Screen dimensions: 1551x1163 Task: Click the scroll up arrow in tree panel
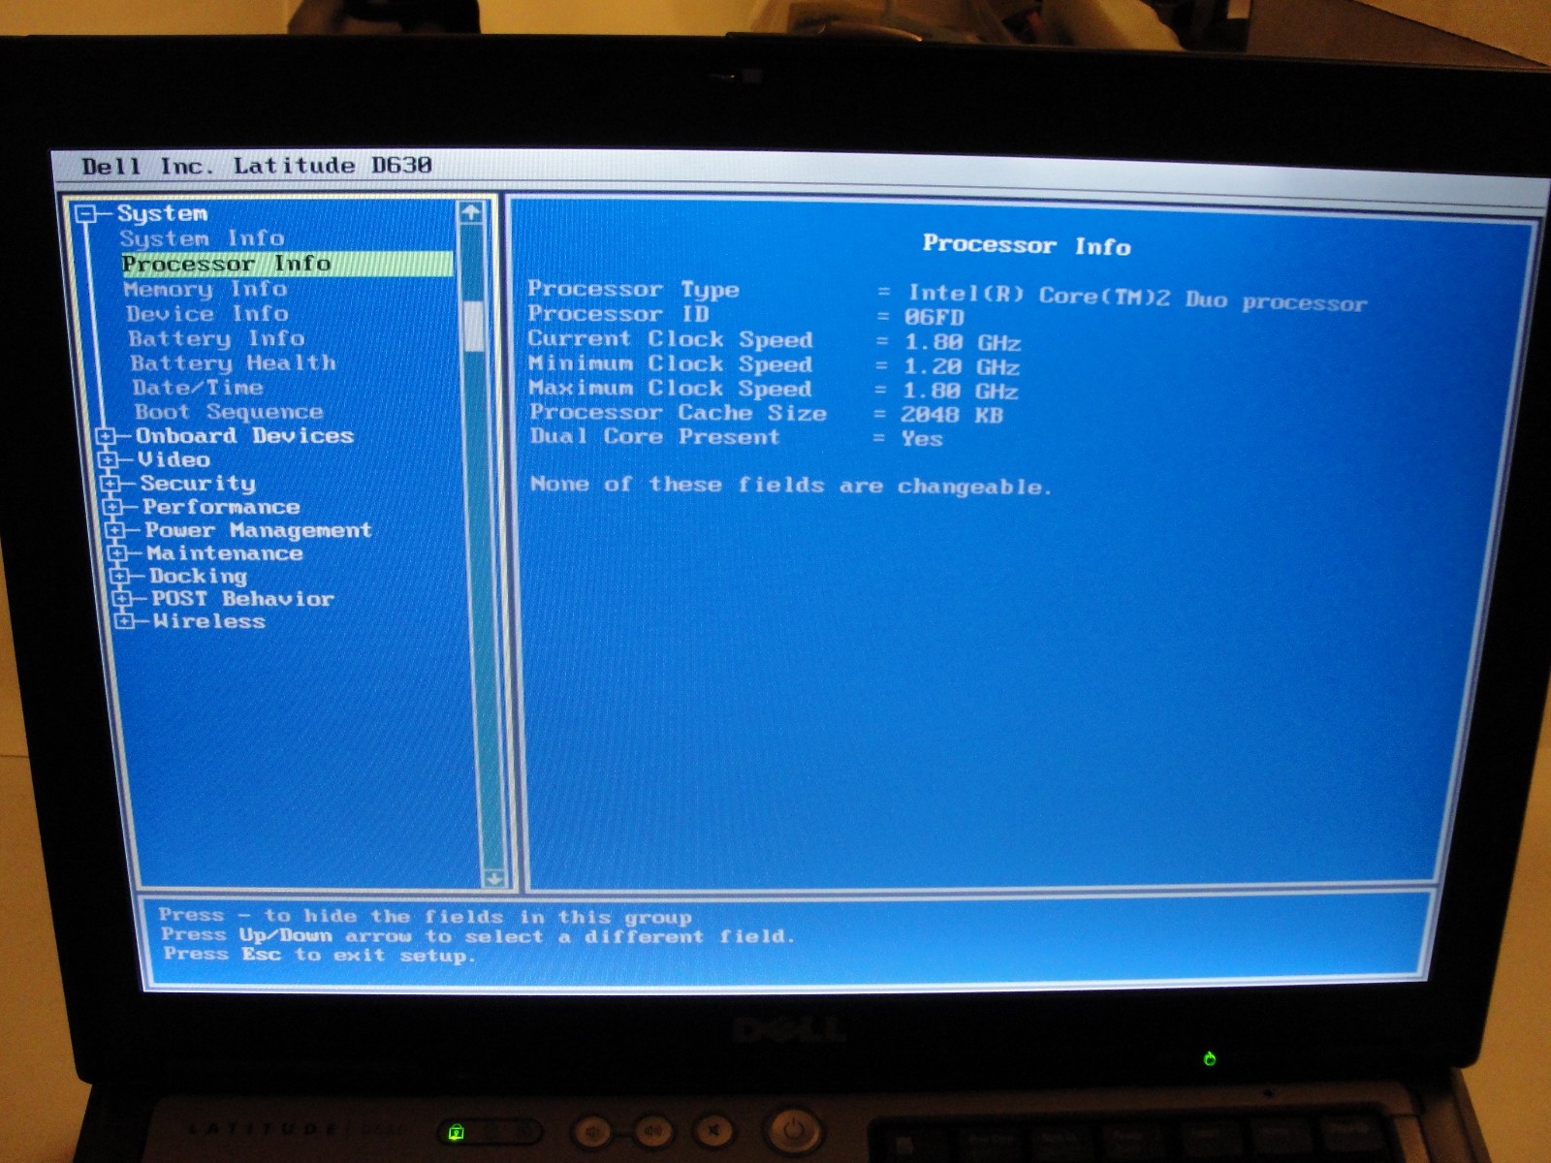[471, 212]
